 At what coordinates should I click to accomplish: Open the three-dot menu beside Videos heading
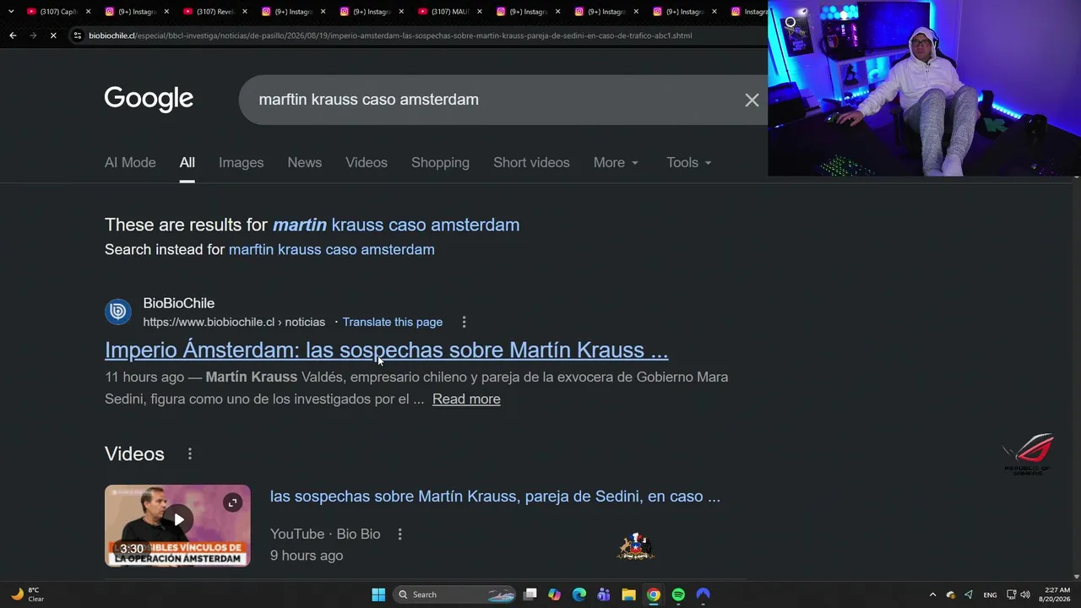pyautogui.click(x=190, y=454)
